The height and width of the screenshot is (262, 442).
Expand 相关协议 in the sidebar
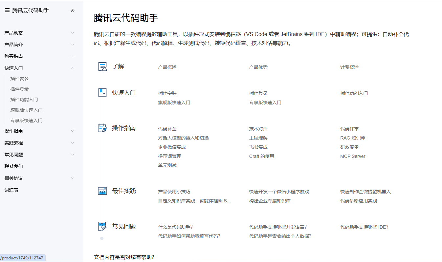click(x=73, y=178)
